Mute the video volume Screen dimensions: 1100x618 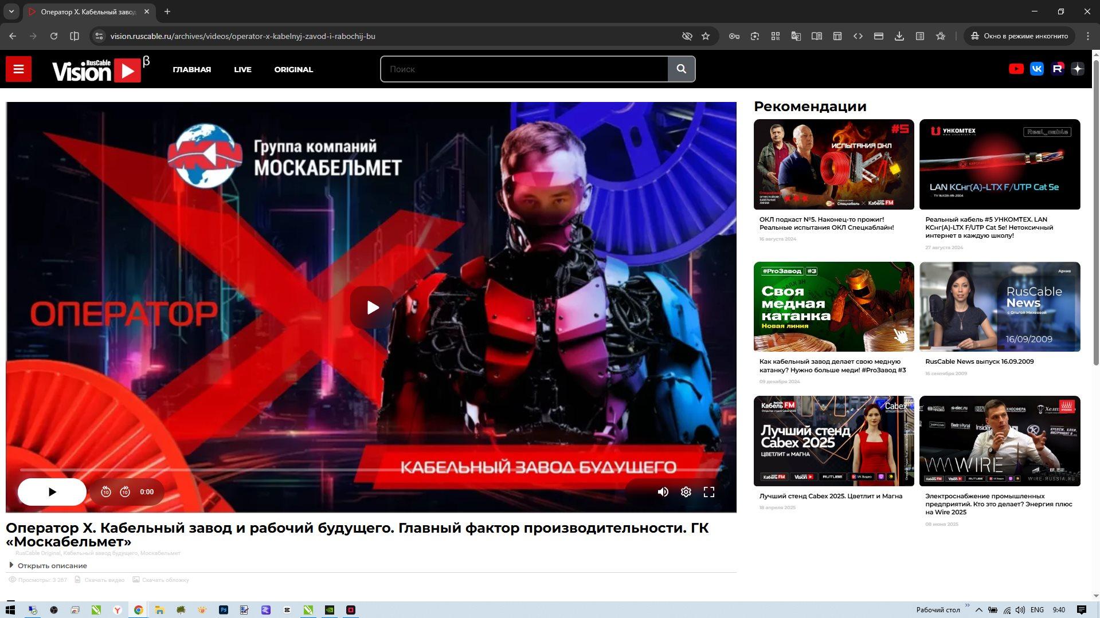663,492
